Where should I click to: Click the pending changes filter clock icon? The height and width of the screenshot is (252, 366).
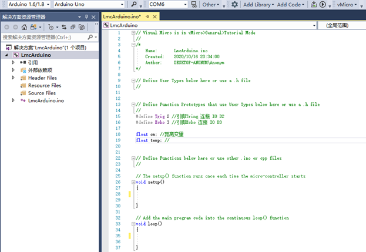(x=51, y=27)
